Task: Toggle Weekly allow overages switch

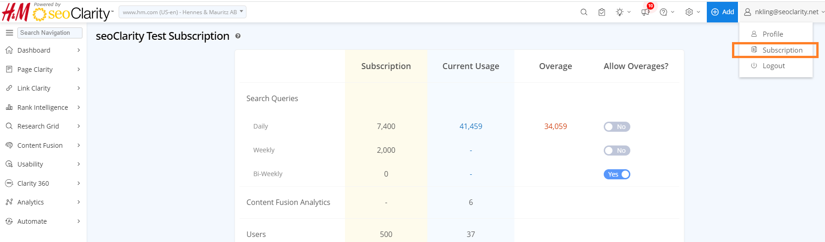Action: (617, 151)
